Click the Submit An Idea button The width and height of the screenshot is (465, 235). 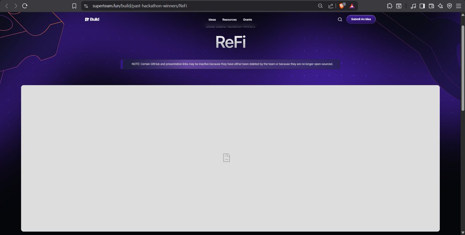click(x=361, y=19)
